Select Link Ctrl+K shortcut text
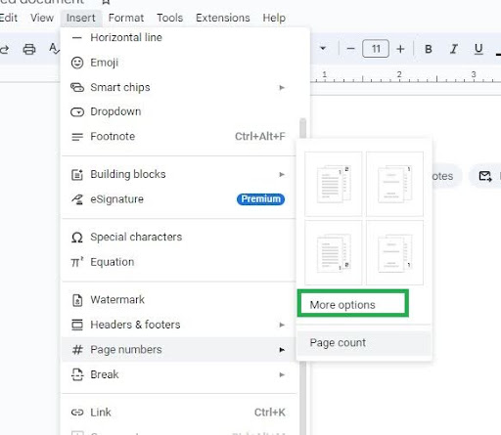501x435 pixels. (x=270, y=413)
